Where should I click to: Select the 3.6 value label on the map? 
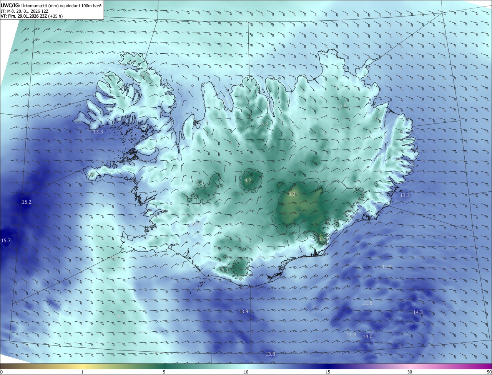pos(322,239)
